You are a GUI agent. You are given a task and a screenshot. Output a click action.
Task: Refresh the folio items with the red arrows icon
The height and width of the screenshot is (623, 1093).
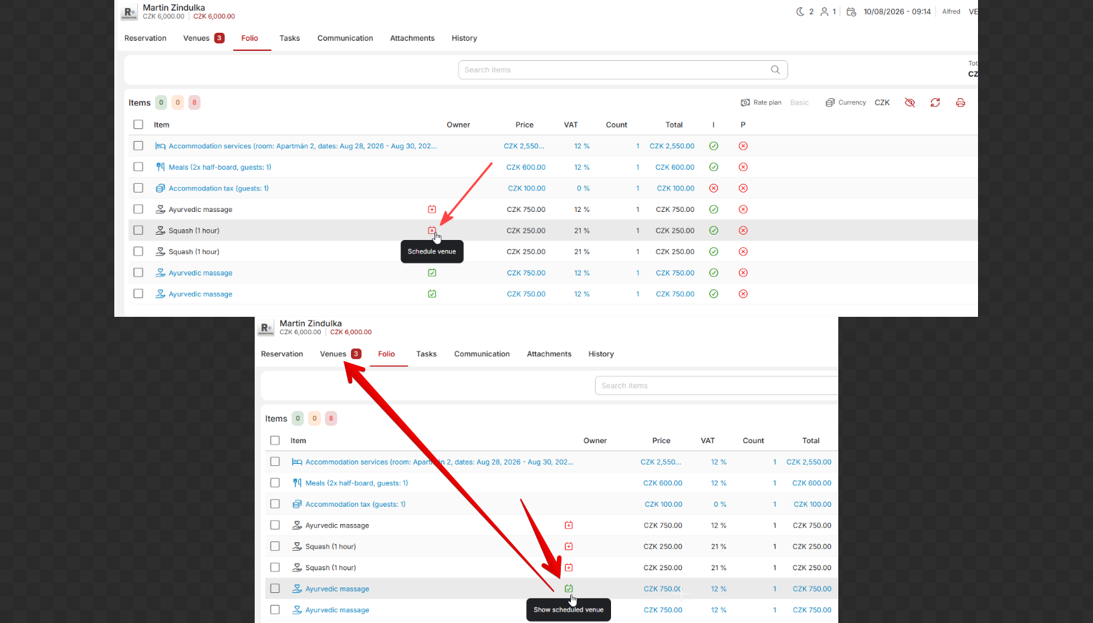point(935,103)
